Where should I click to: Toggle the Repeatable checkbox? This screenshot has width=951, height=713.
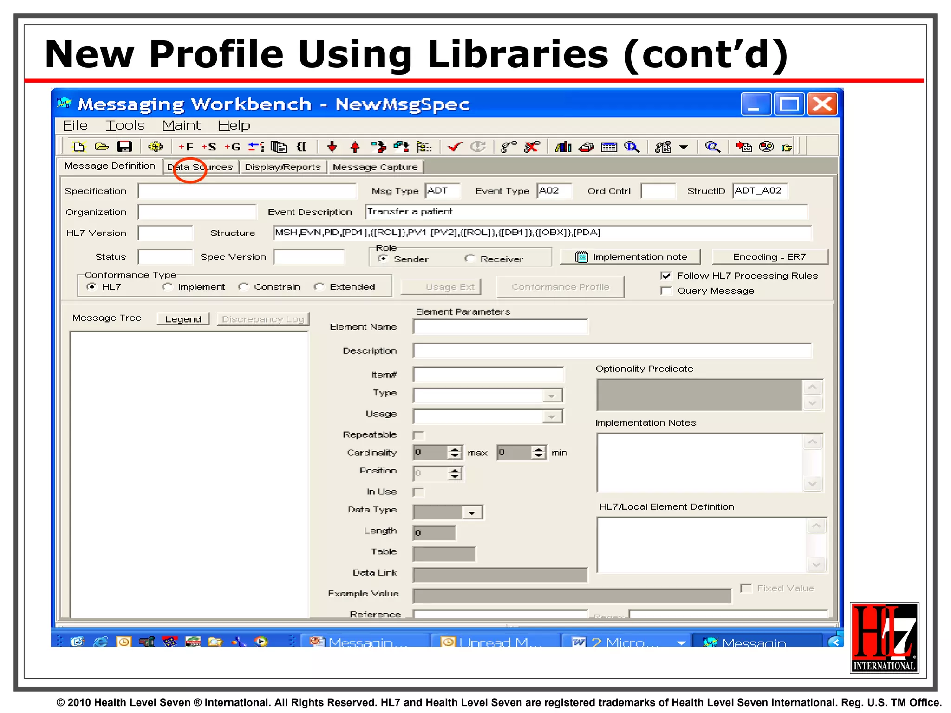(419, 435)
